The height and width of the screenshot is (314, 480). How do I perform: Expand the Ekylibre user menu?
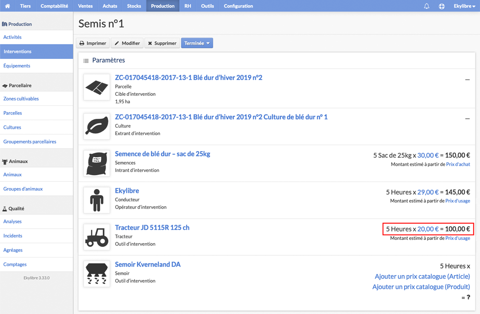coord(464,6)
